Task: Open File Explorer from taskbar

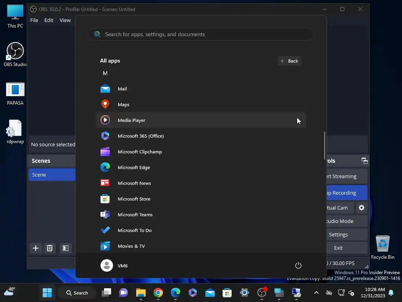Action: pyautogui.click(x=141, y=293)
